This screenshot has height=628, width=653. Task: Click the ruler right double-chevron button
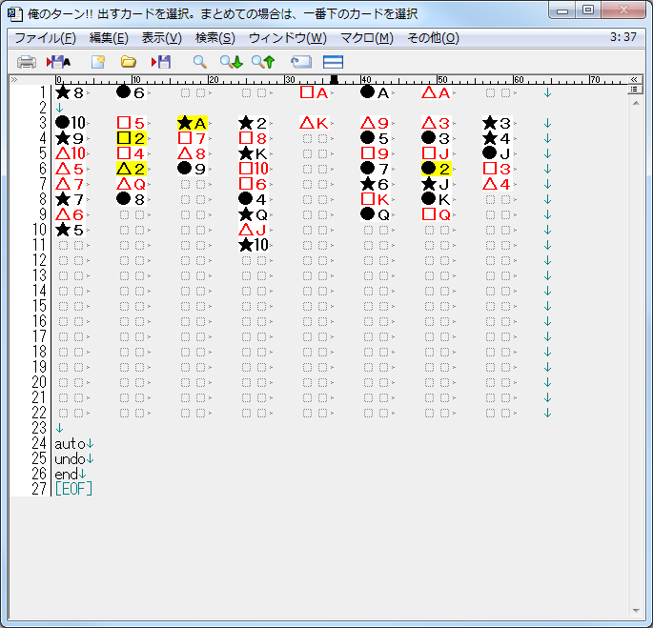634,79
